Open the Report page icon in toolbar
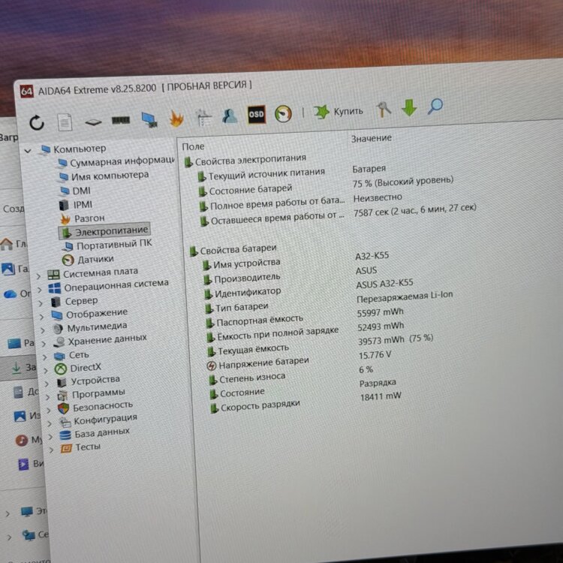Image resolution: width=563 pixels, height=563 pixels. [x=65, y=122]
